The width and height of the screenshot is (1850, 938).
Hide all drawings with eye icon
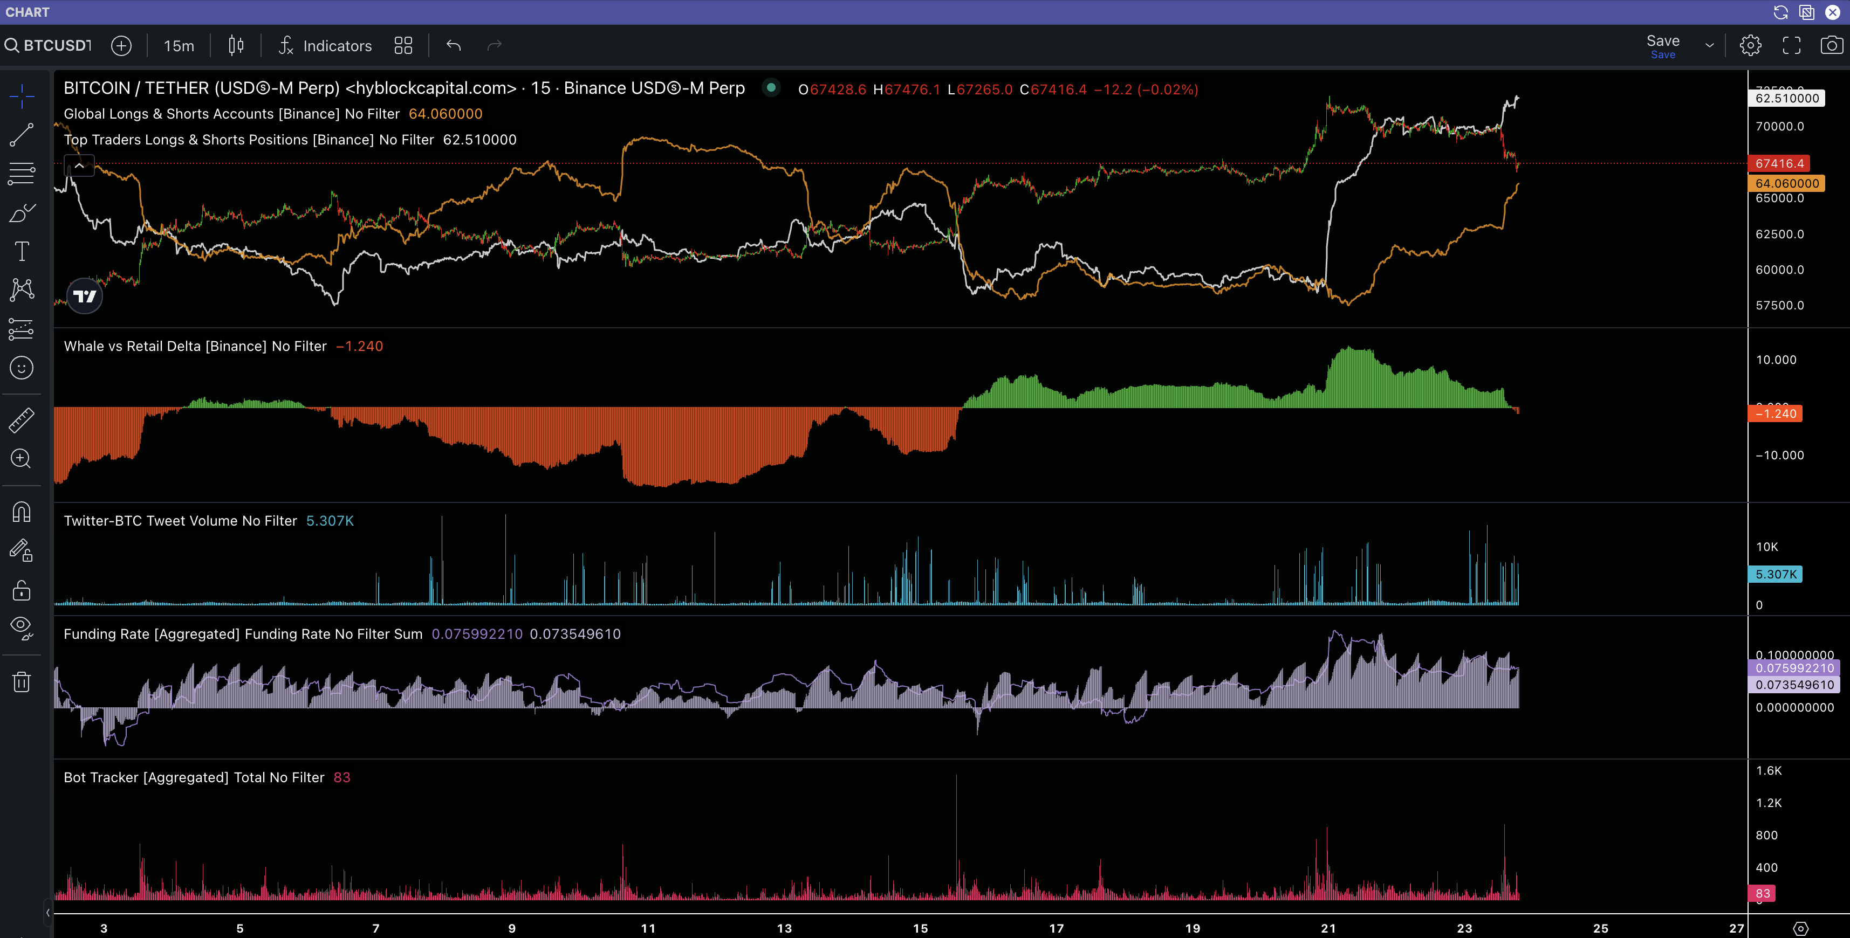coord(22,626)
